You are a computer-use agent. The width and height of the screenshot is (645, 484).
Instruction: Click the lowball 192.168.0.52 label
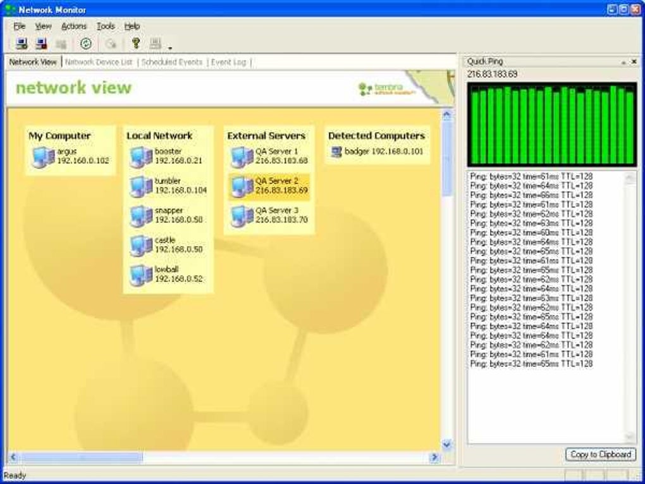[x=178, y=275]
